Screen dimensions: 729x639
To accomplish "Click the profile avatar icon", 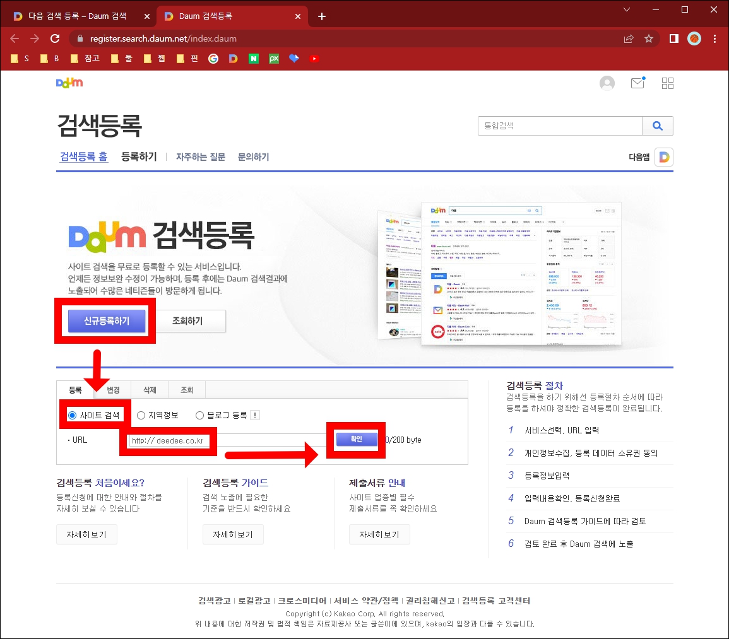I will tap(607, 83).
